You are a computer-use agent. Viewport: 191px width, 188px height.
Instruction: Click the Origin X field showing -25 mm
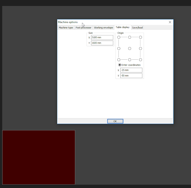[131, 70]
